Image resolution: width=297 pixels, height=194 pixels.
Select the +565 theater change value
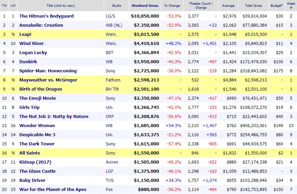pos(211,135)
